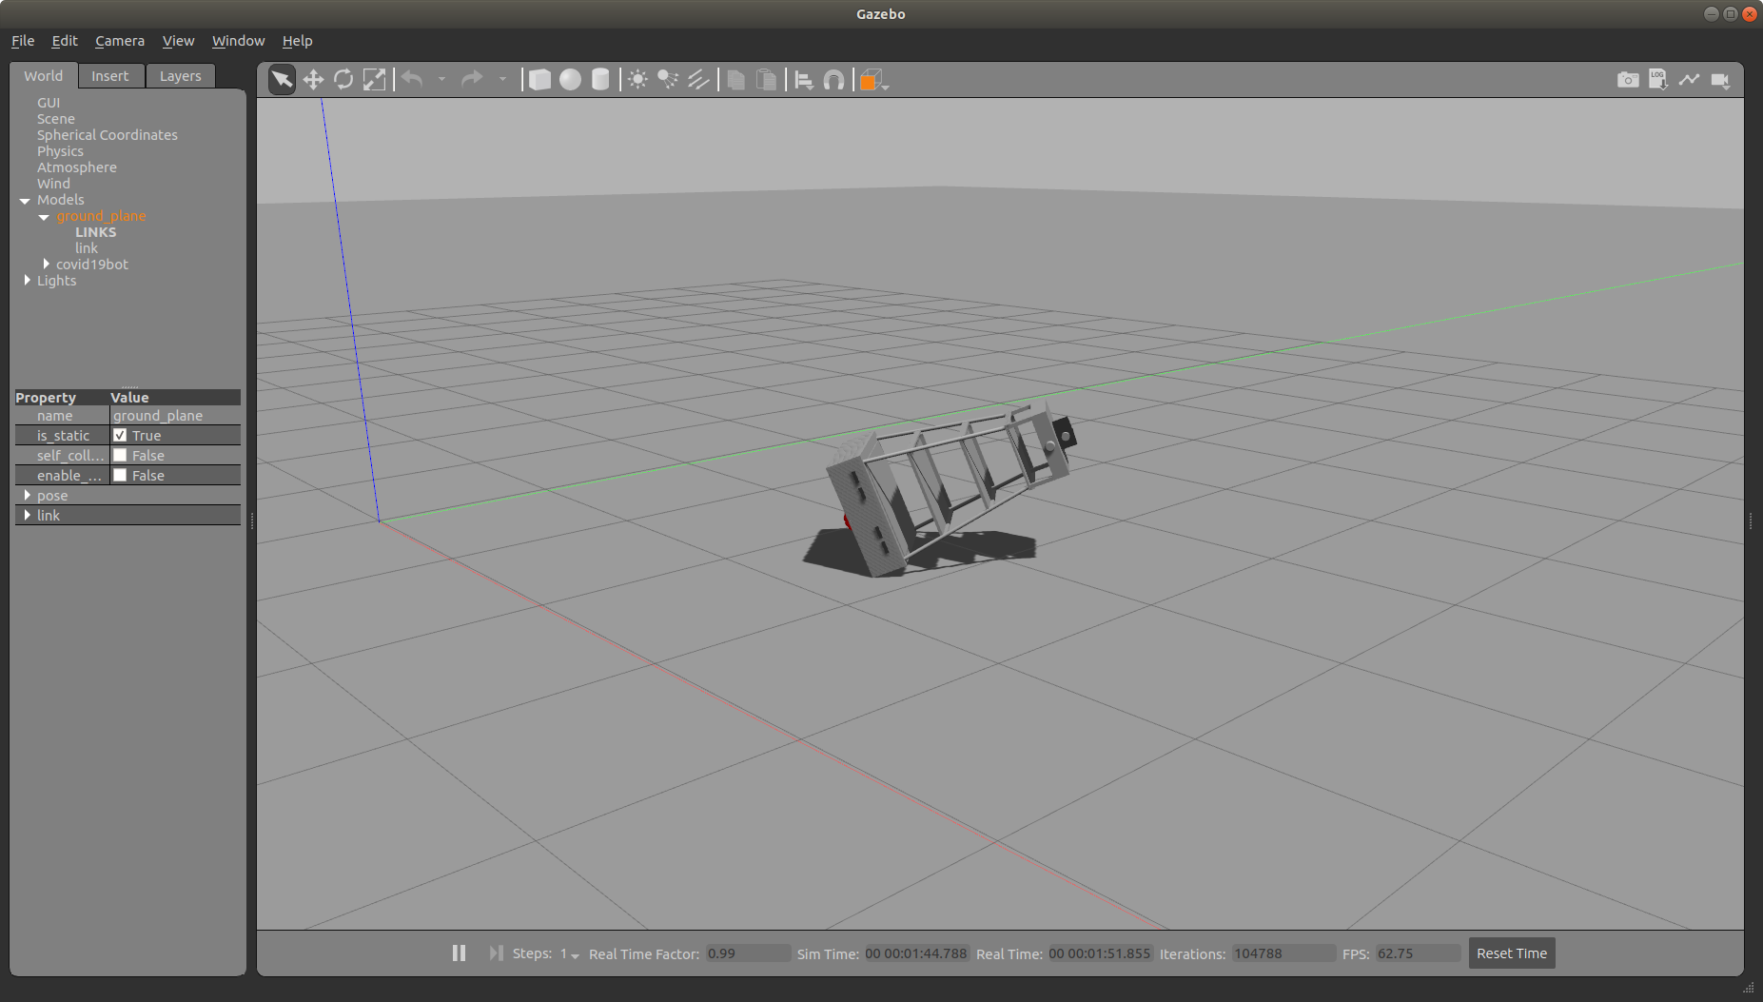
Task: Click the Sim Time value field
Action: pyautogui.click(x=916, y=953)
